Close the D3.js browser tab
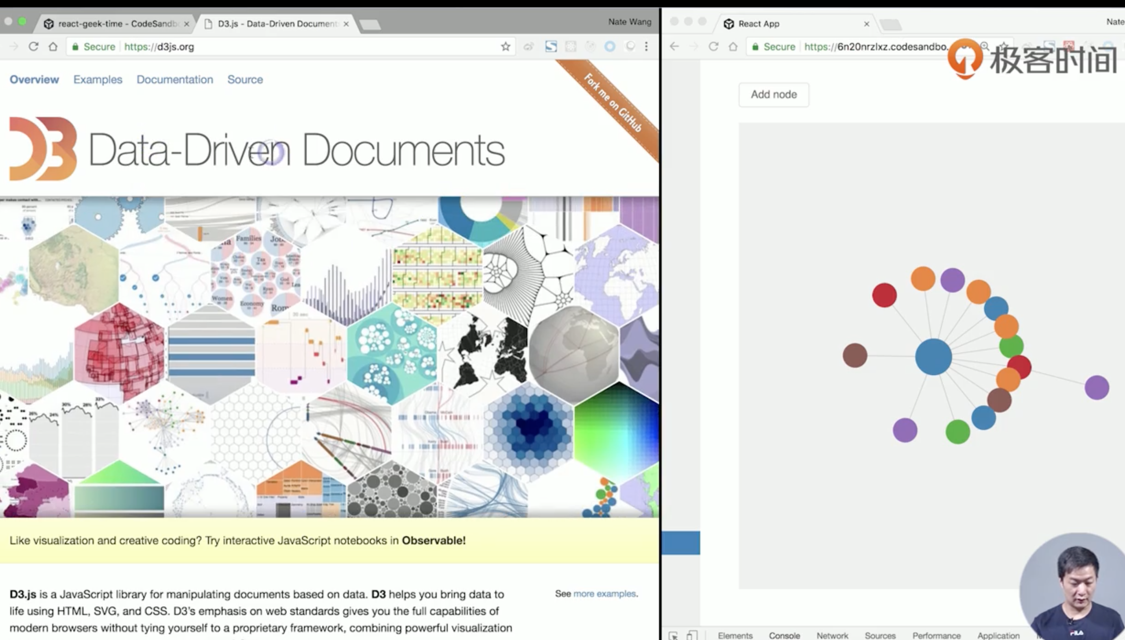The height and width of the screenshot is (640, 1125). 346,24
